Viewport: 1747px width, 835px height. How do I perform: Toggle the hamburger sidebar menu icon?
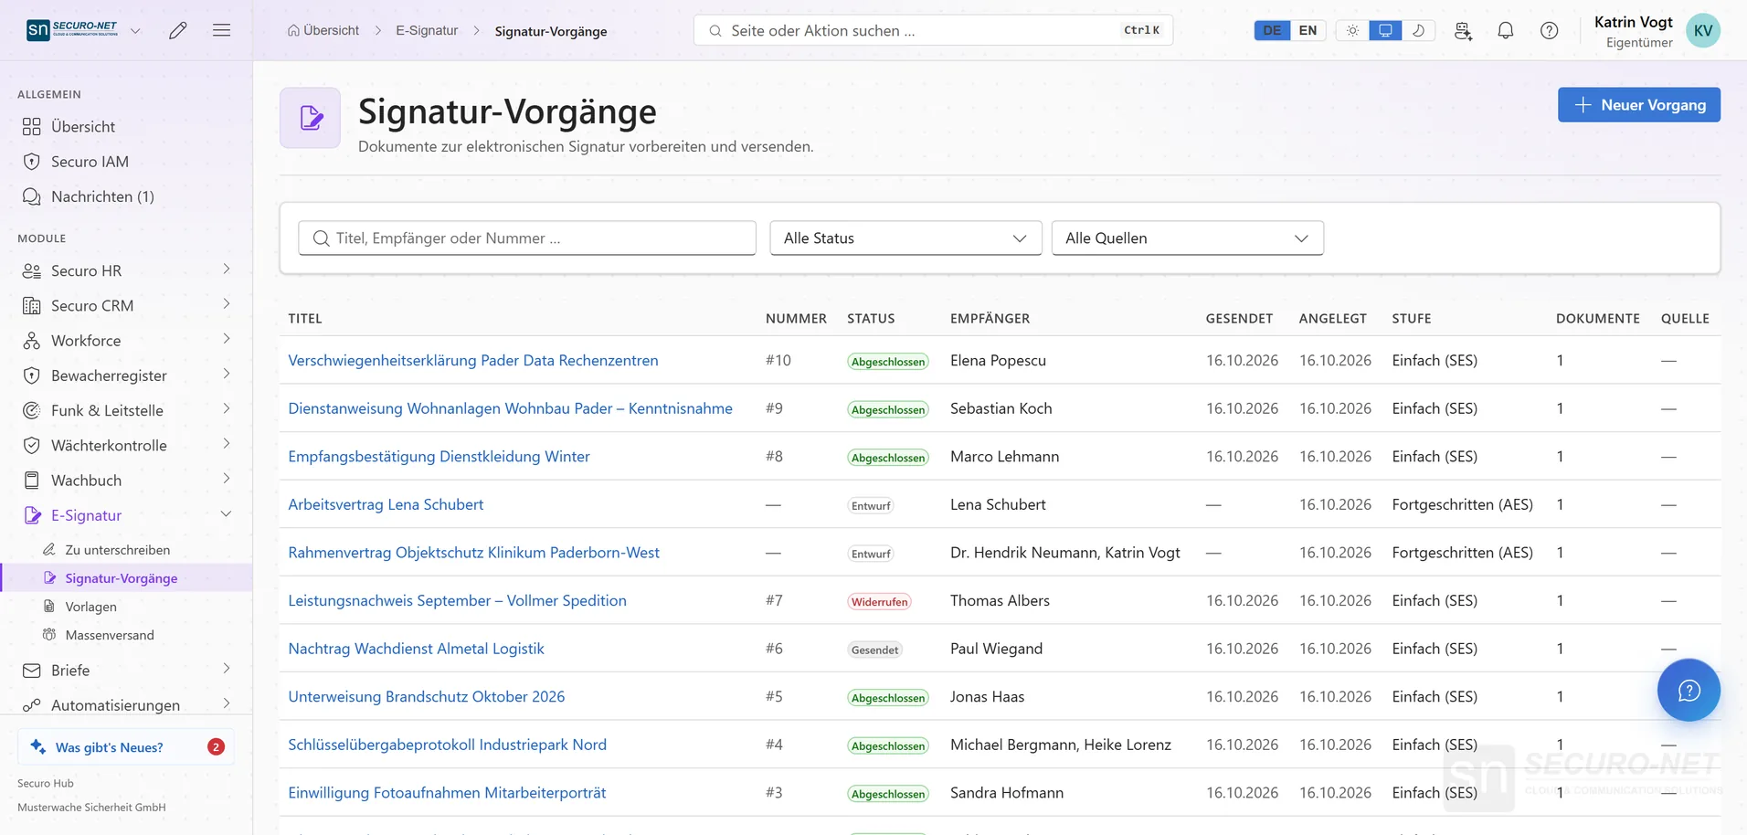[x=221, y=30]
